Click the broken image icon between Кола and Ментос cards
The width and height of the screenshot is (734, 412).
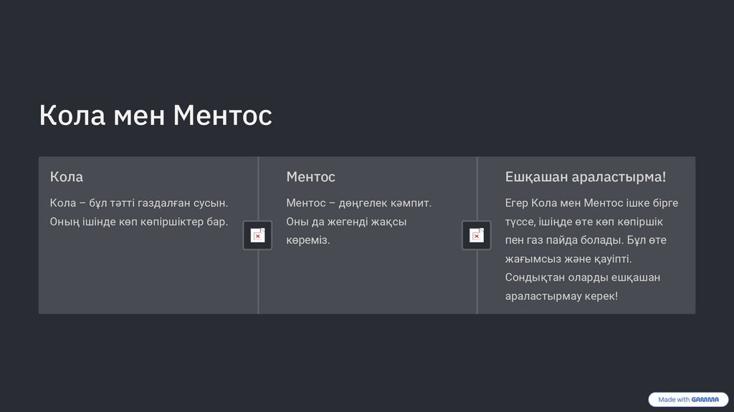click(257, 235)
